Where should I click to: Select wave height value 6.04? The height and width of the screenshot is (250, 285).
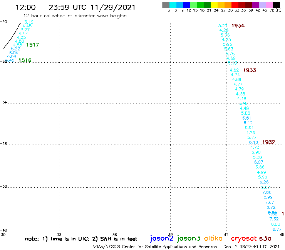coord(13,53)
